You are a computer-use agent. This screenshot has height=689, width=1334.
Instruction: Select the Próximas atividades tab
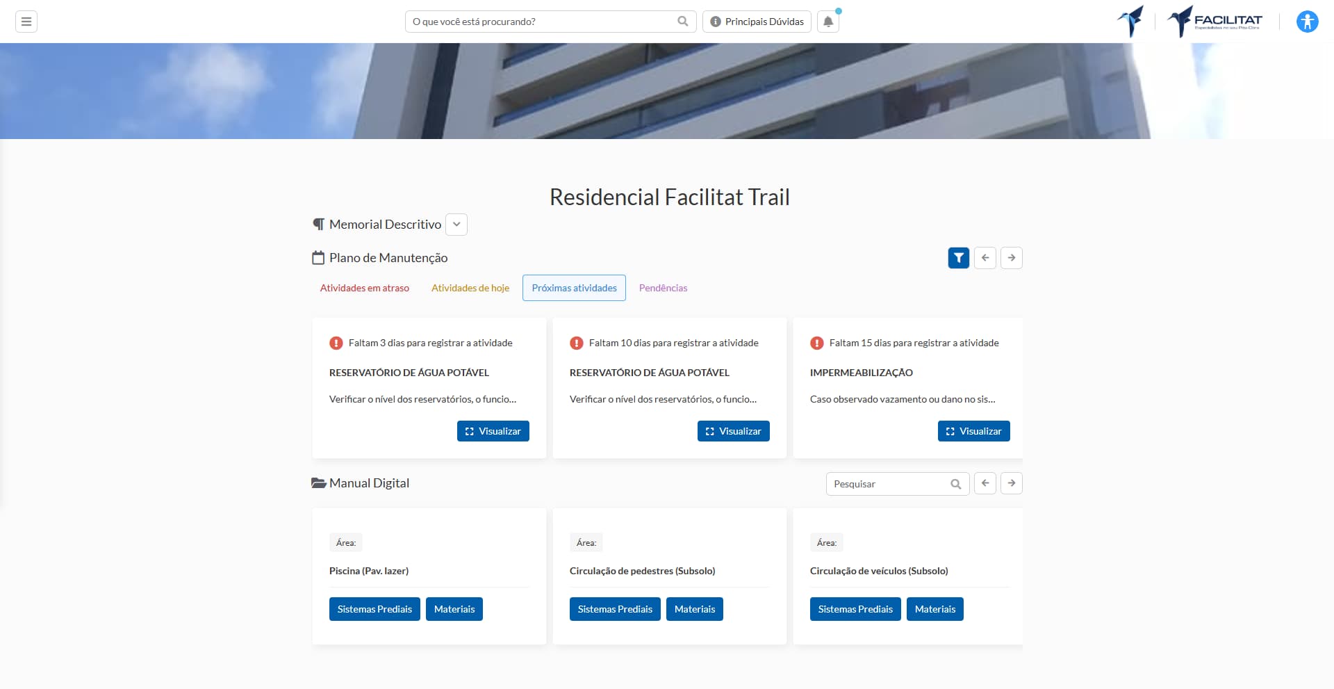tap(575, 288)
